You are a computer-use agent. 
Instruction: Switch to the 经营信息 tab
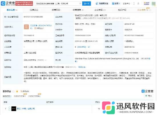(78, 10)
